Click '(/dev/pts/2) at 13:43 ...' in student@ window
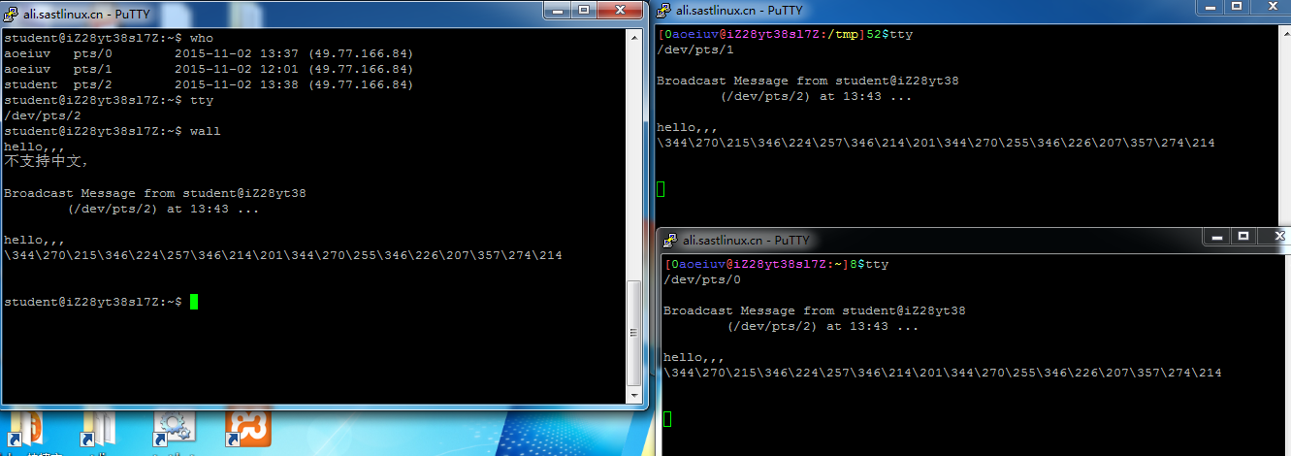 click(163, 209)
